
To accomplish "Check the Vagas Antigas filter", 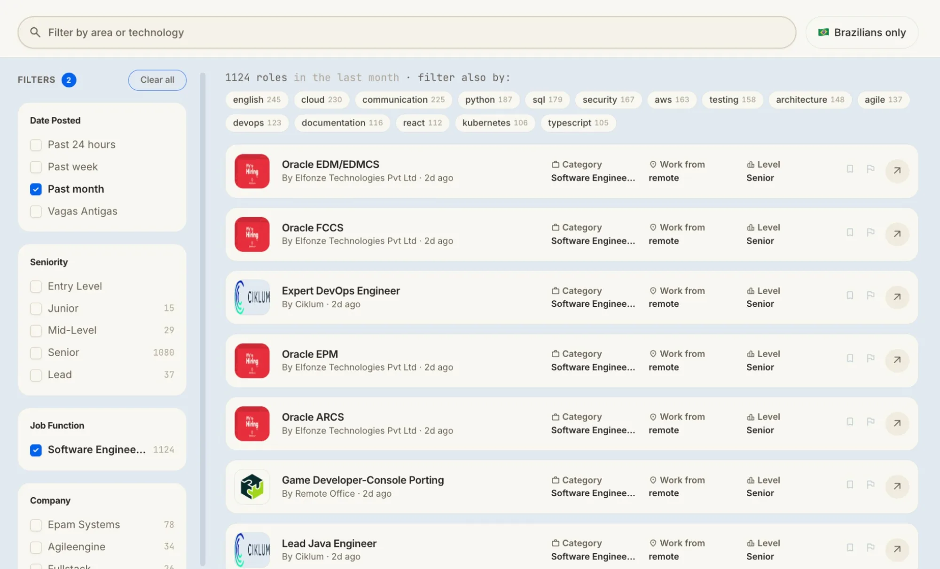I will tap(36, 211).
